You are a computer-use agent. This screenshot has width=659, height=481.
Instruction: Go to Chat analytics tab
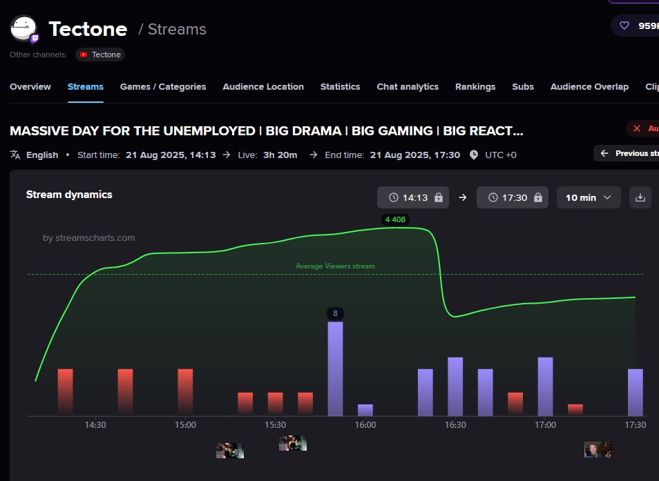tap(408, 86)
